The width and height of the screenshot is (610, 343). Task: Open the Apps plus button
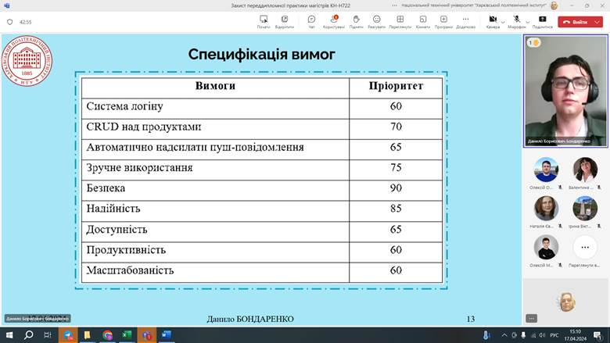(x=443, y=22)
